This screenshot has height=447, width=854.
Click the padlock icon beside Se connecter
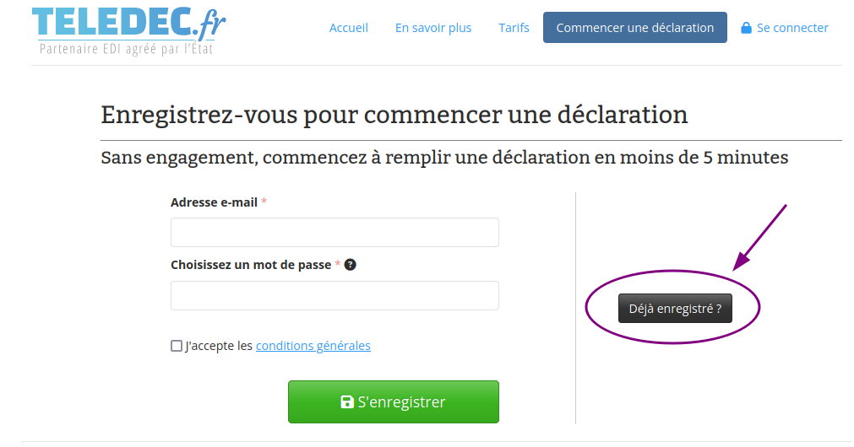click(746, 28)
